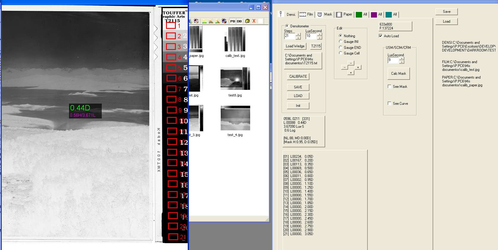Screen dimensions: 498x250
Task: Click the rightmost striped-square icon before PB
Action: pos(224,21)
